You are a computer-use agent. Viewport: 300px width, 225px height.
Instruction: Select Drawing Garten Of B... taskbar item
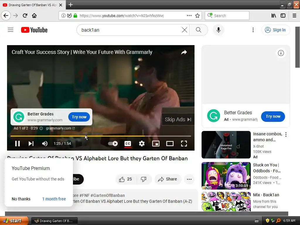54,221
